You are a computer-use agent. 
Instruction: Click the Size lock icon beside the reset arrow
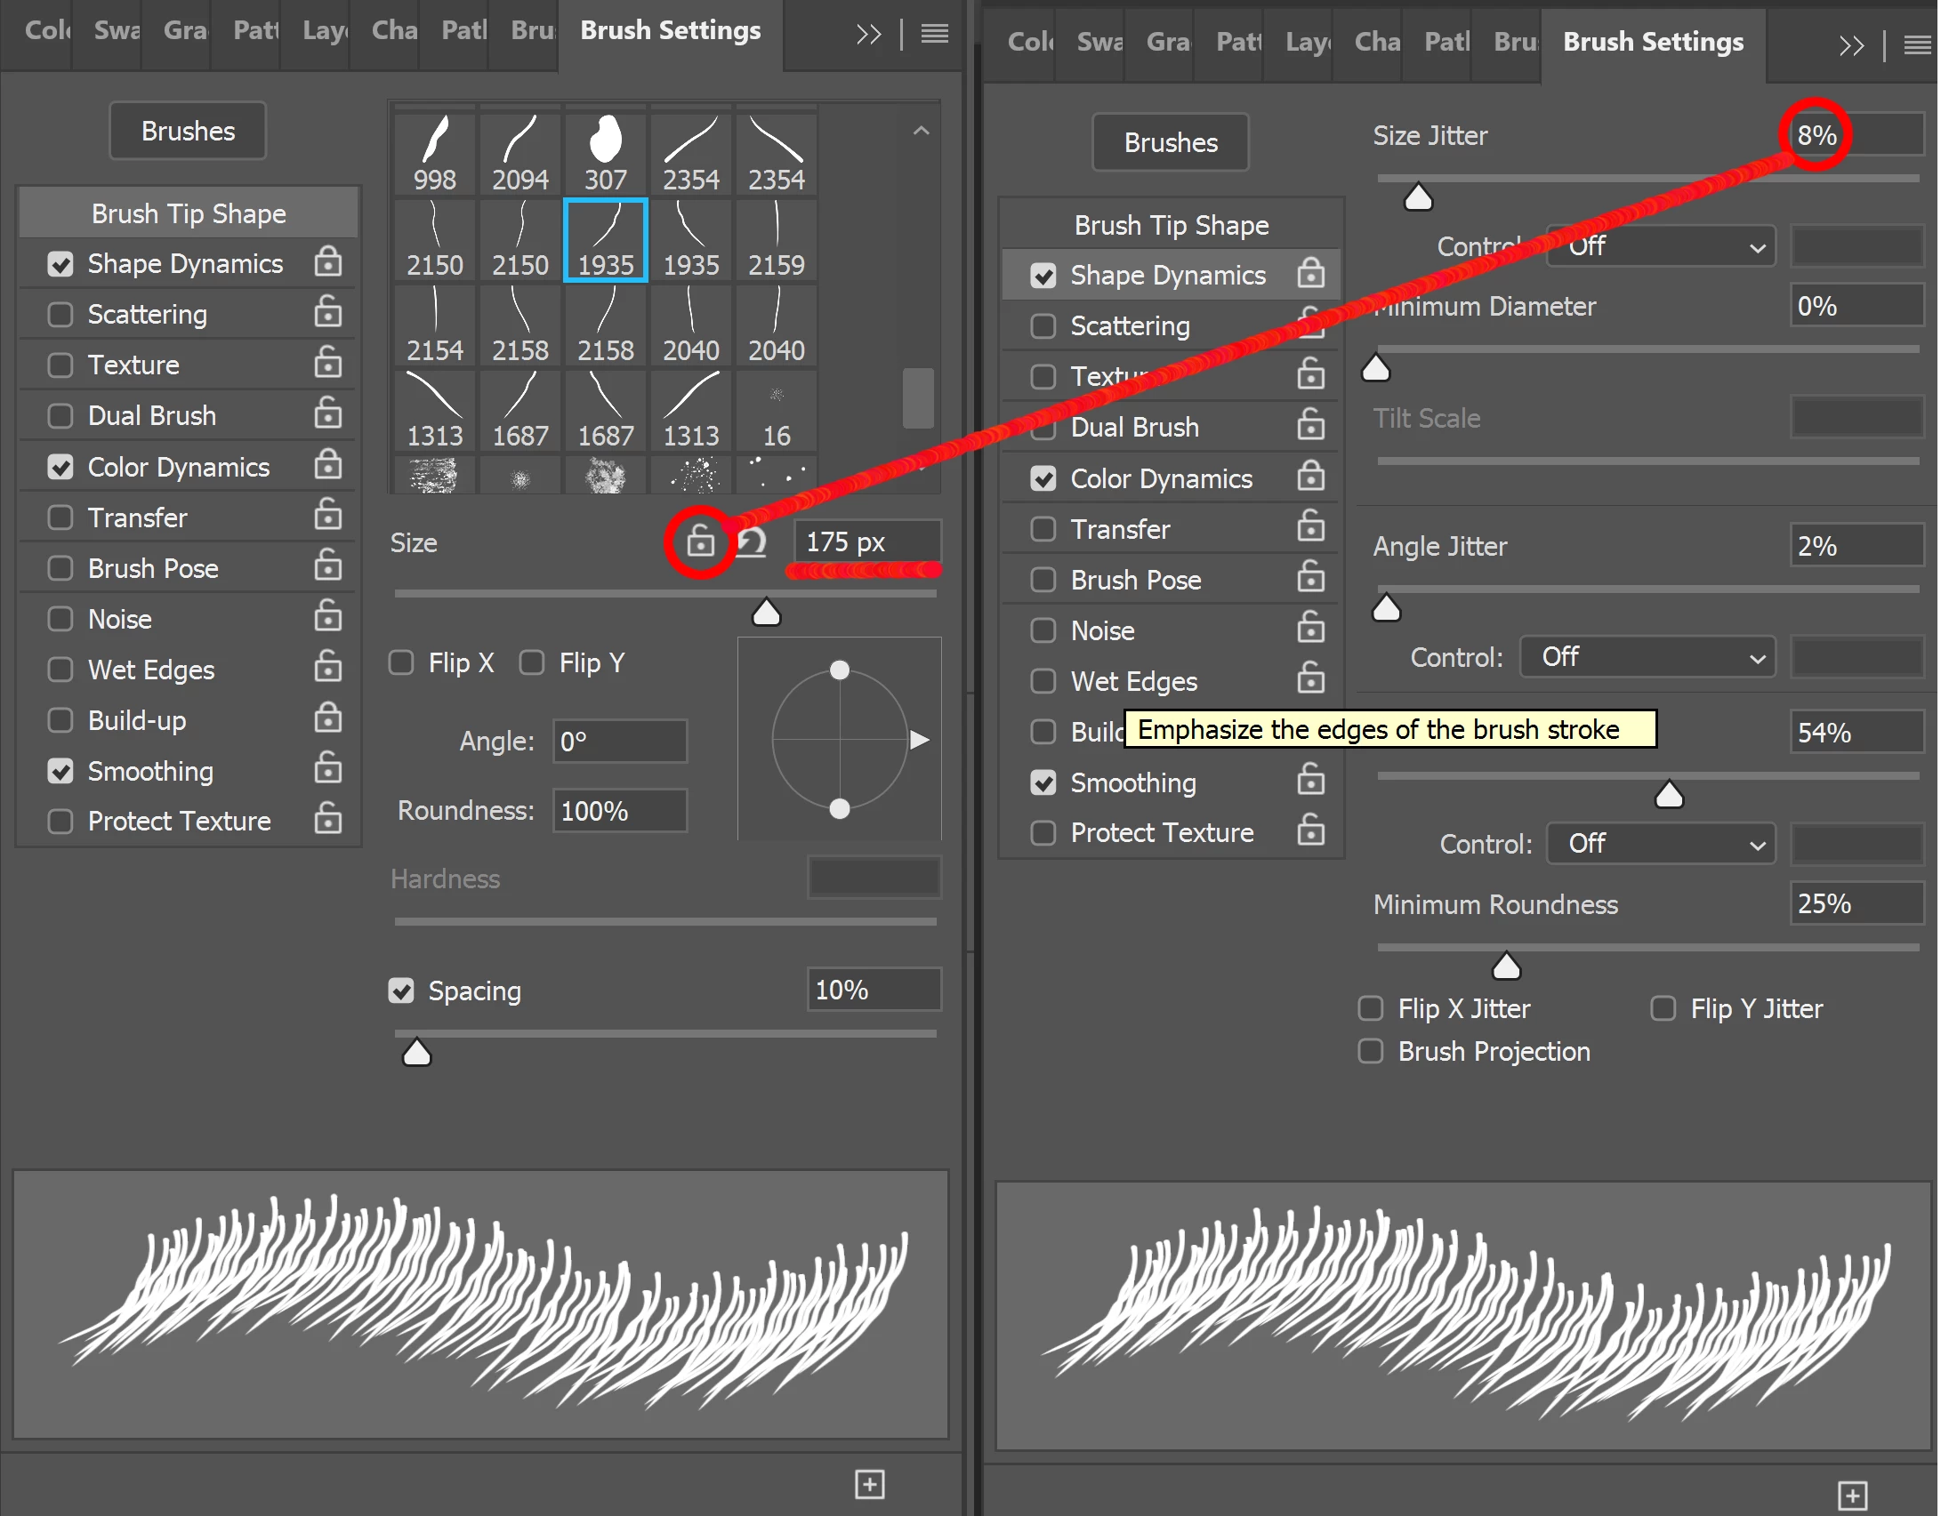click(x=701, y=541)
